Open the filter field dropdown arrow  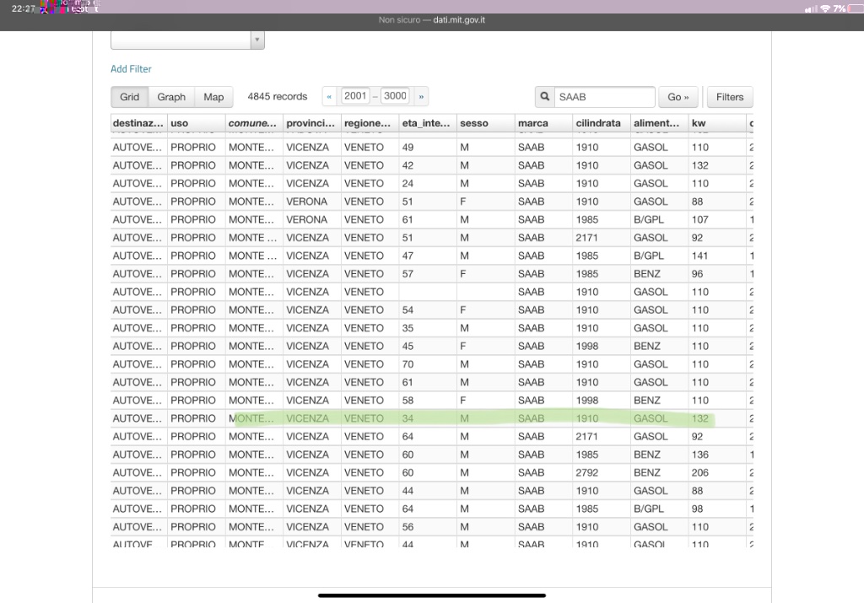256,40
